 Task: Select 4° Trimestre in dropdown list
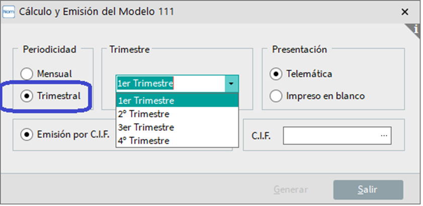click(x=177, y=141)
